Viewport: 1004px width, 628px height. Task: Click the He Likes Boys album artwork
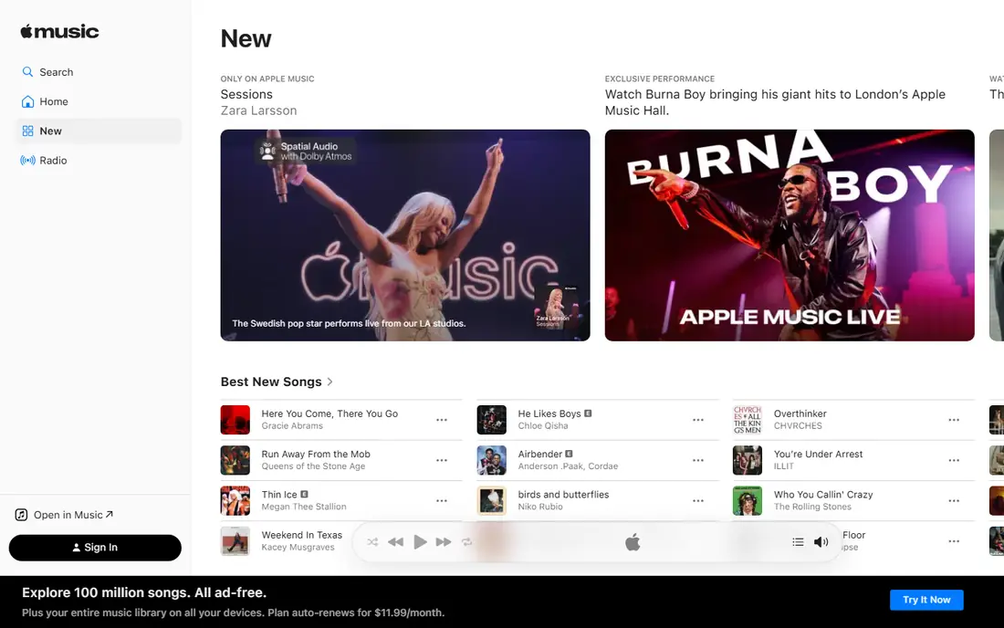point(492,420)
